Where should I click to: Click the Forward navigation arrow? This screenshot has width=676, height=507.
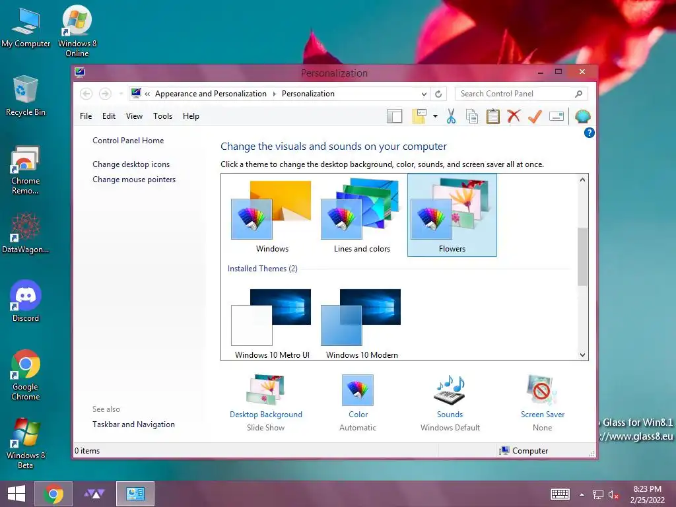point(105,94)
